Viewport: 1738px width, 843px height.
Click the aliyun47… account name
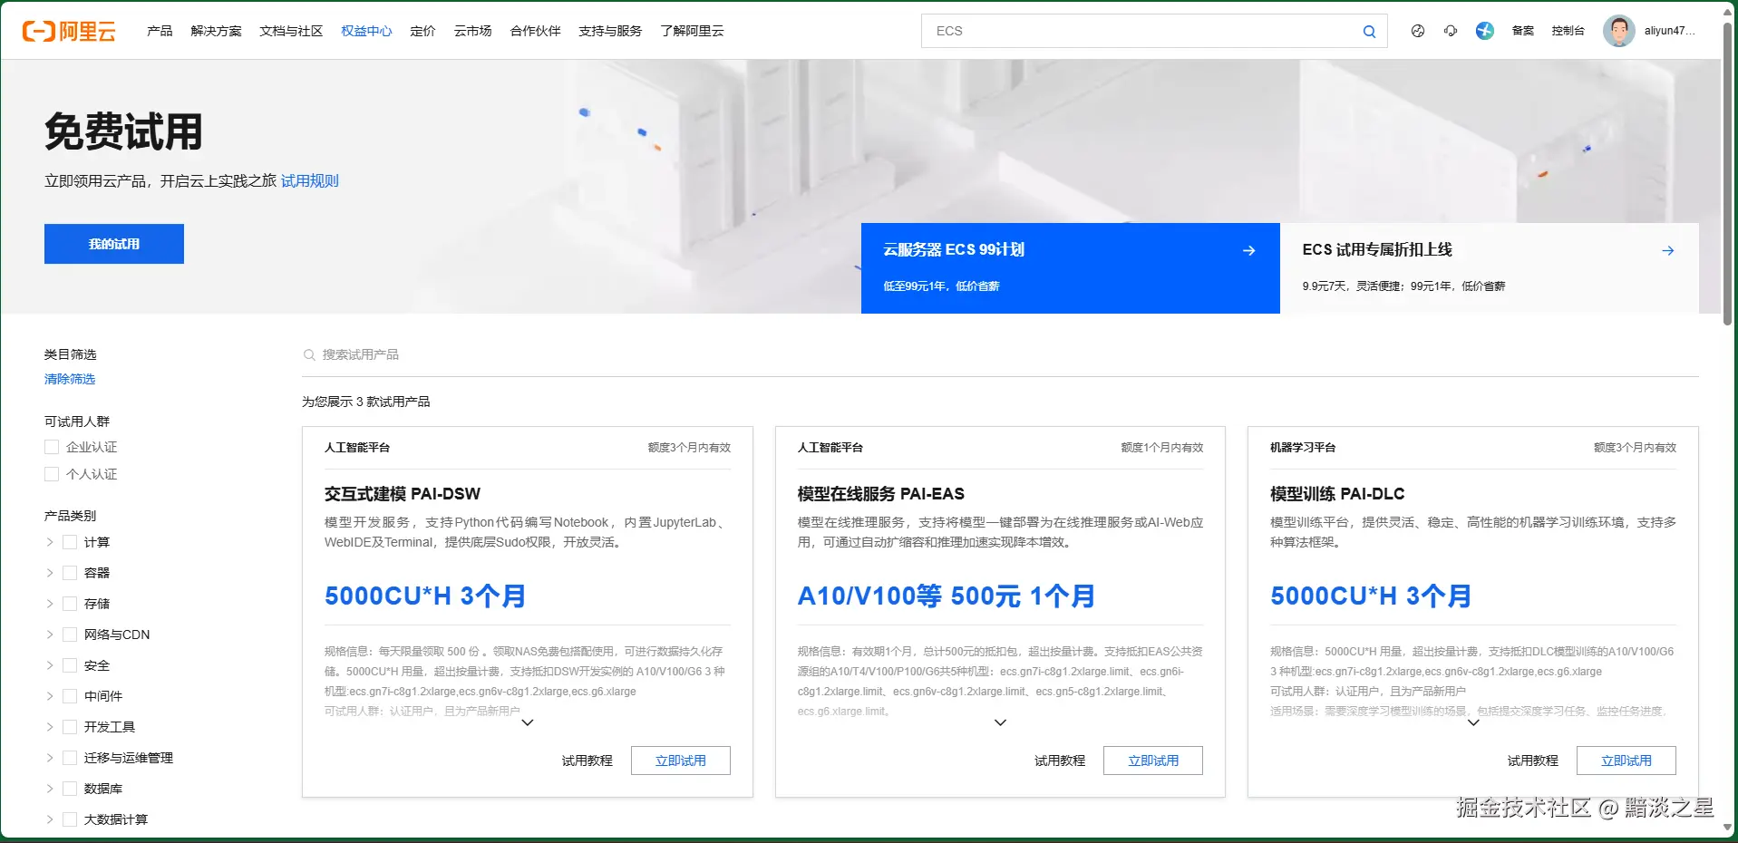coord(1669,31)
